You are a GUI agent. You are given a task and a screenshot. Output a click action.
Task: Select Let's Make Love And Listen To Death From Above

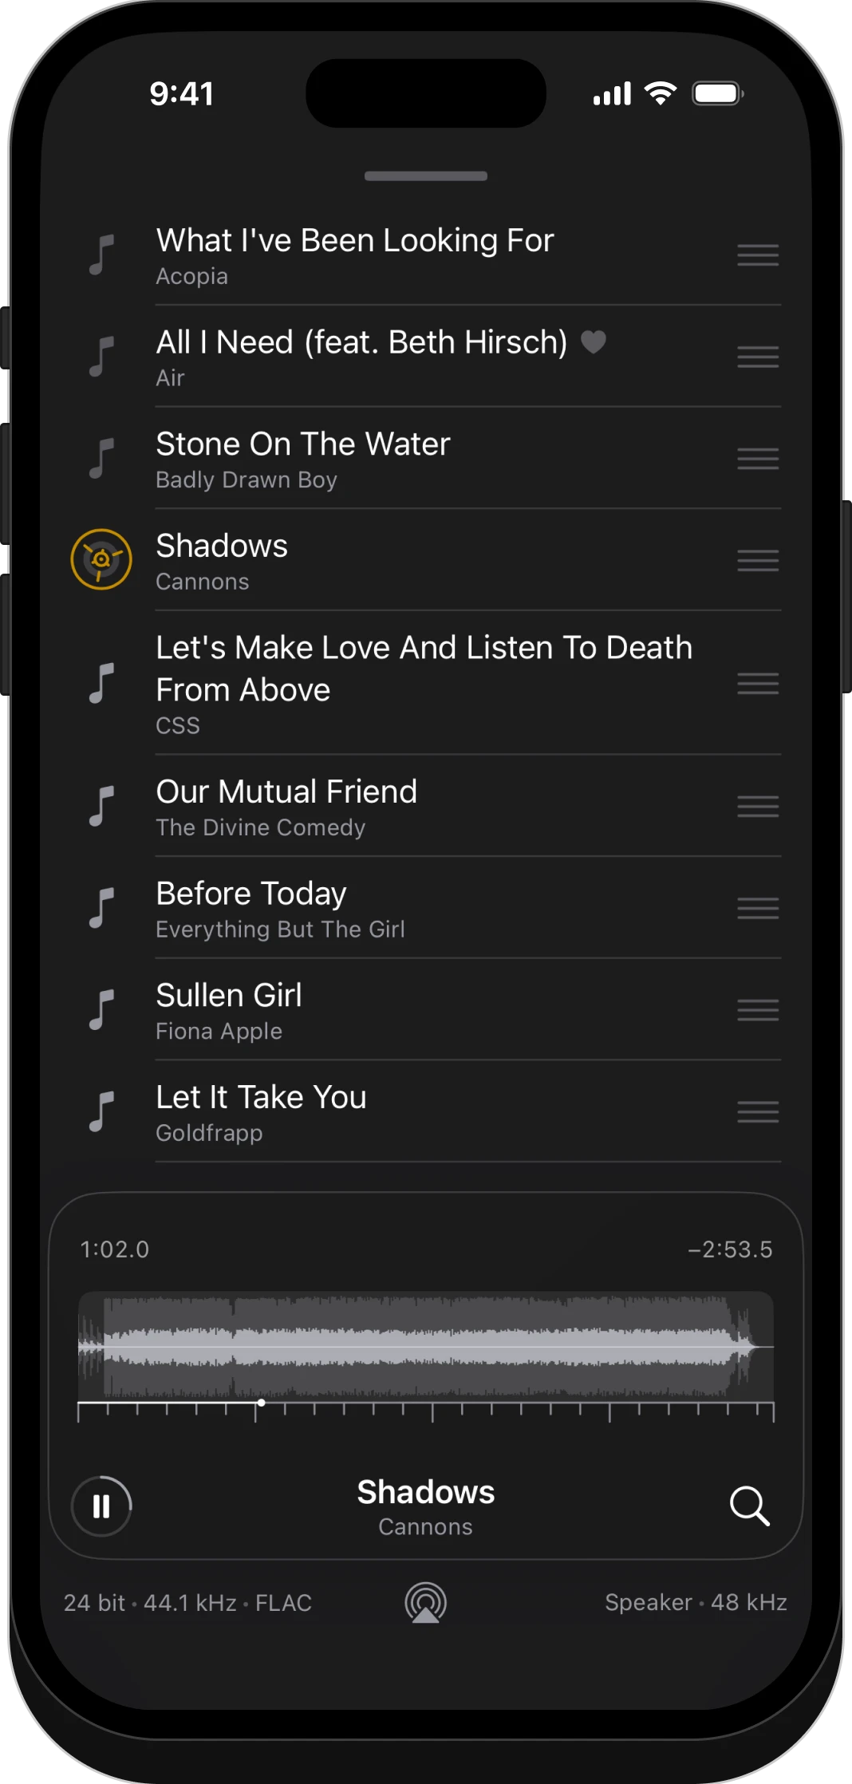coord(426,683)
